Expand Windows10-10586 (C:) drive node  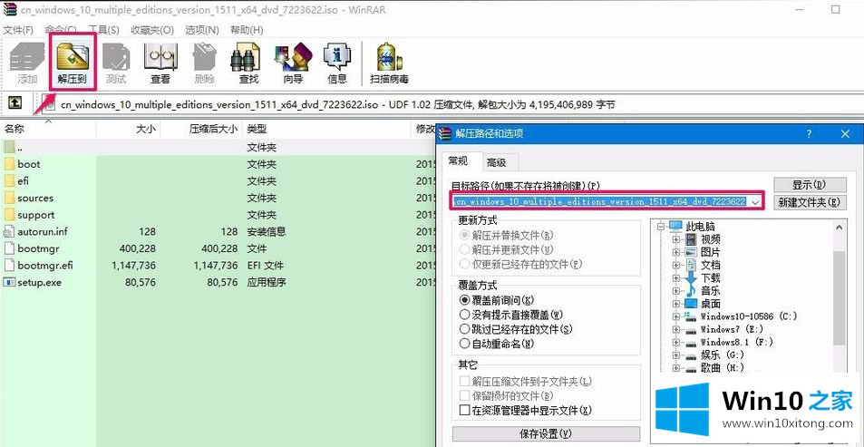pos(676,316)
